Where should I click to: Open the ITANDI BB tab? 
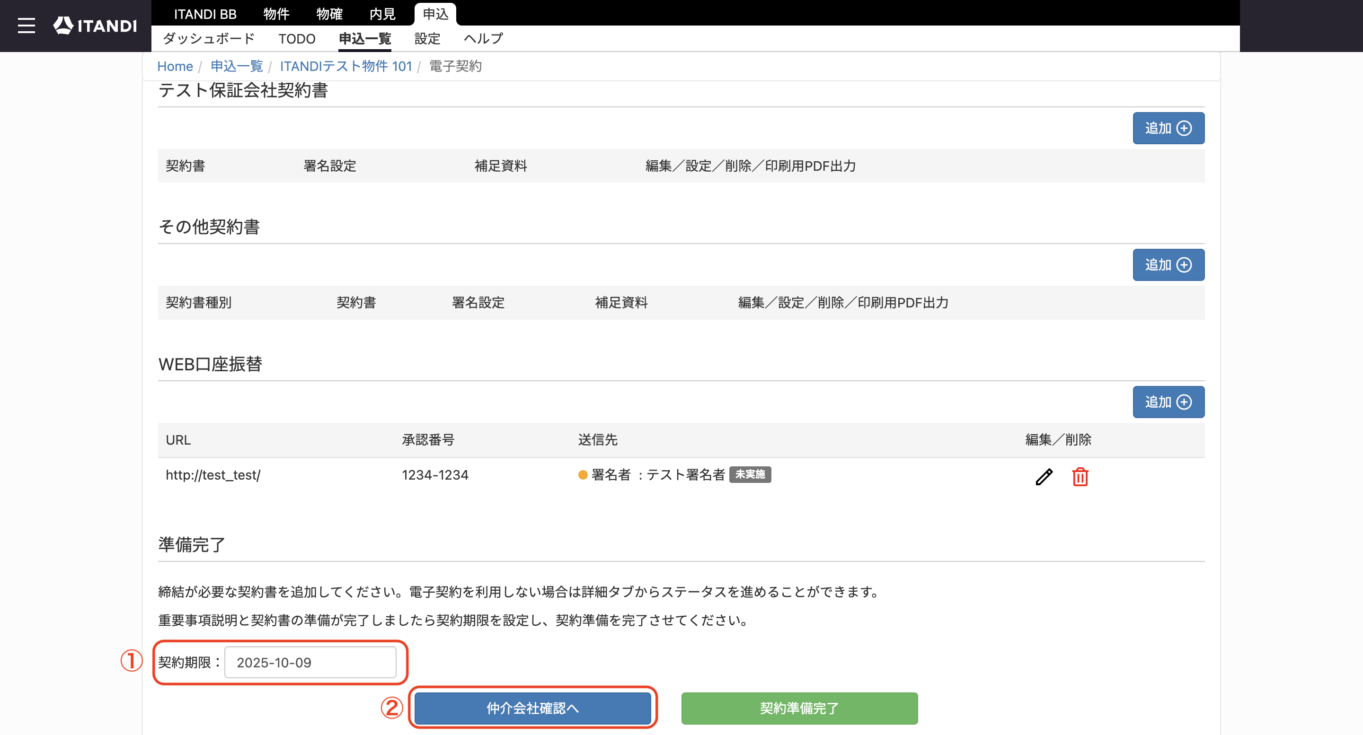(205, 14)
